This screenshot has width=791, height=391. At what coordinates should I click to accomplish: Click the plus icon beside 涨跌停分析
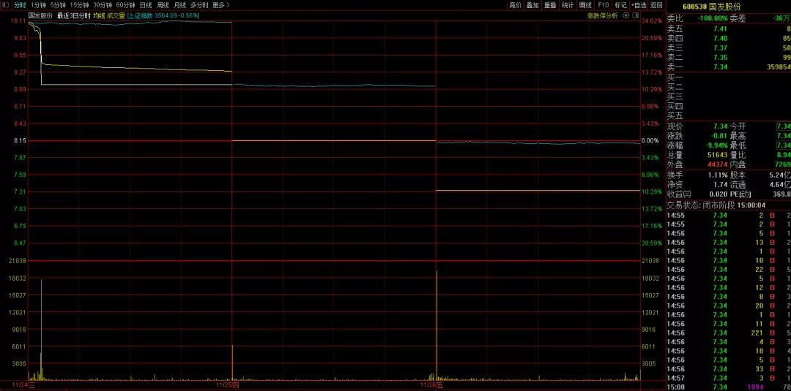(x=625, y=15)
